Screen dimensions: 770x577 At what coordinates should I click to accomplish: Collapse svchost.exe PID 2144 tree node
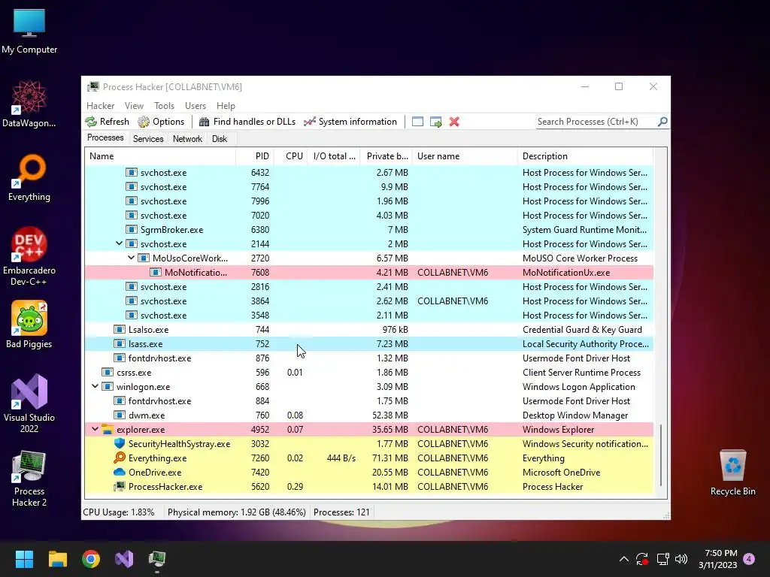pyautogui.click(x=119, y=243)
